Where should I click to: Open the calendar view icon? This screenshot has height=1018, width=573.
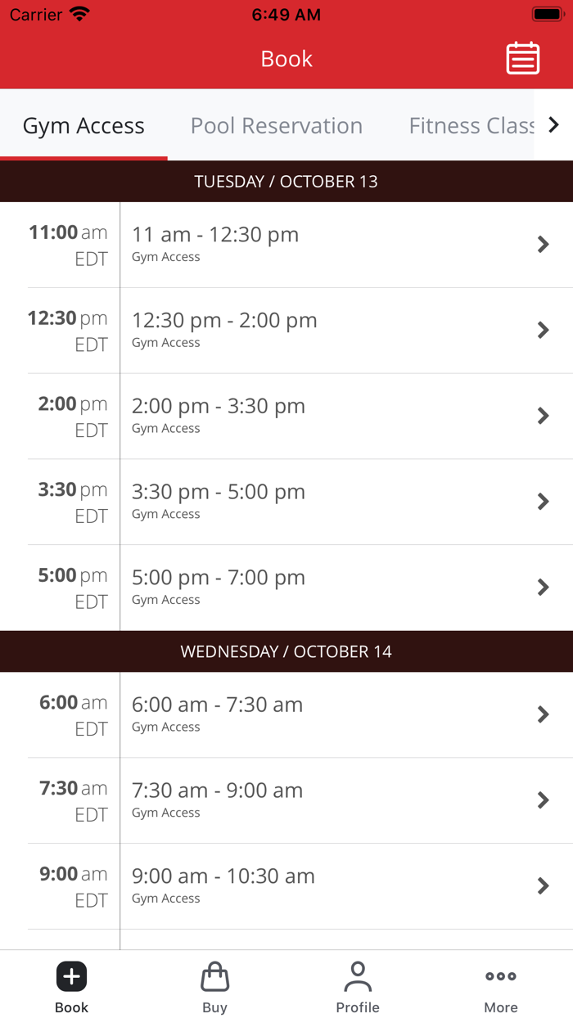[x=522, y=59]
